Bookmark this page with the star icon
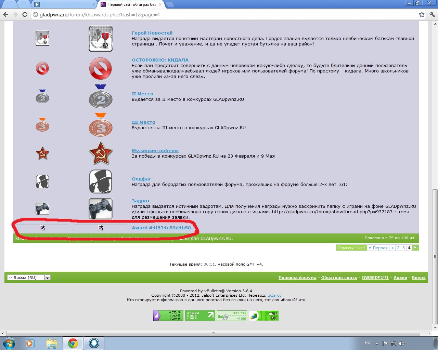 point(422,14)
